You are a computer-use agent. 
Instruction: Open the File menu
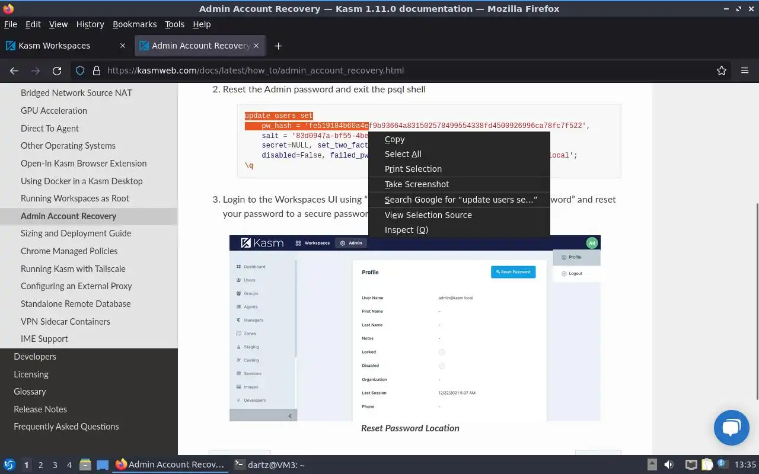pos(11,24)
